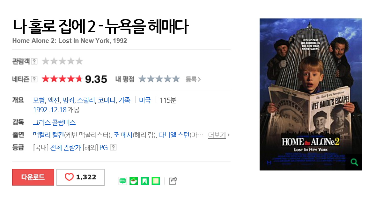The image size is (376, 208).
Task: Expand the cast list with 더보기
Action: tap(218, 135)
